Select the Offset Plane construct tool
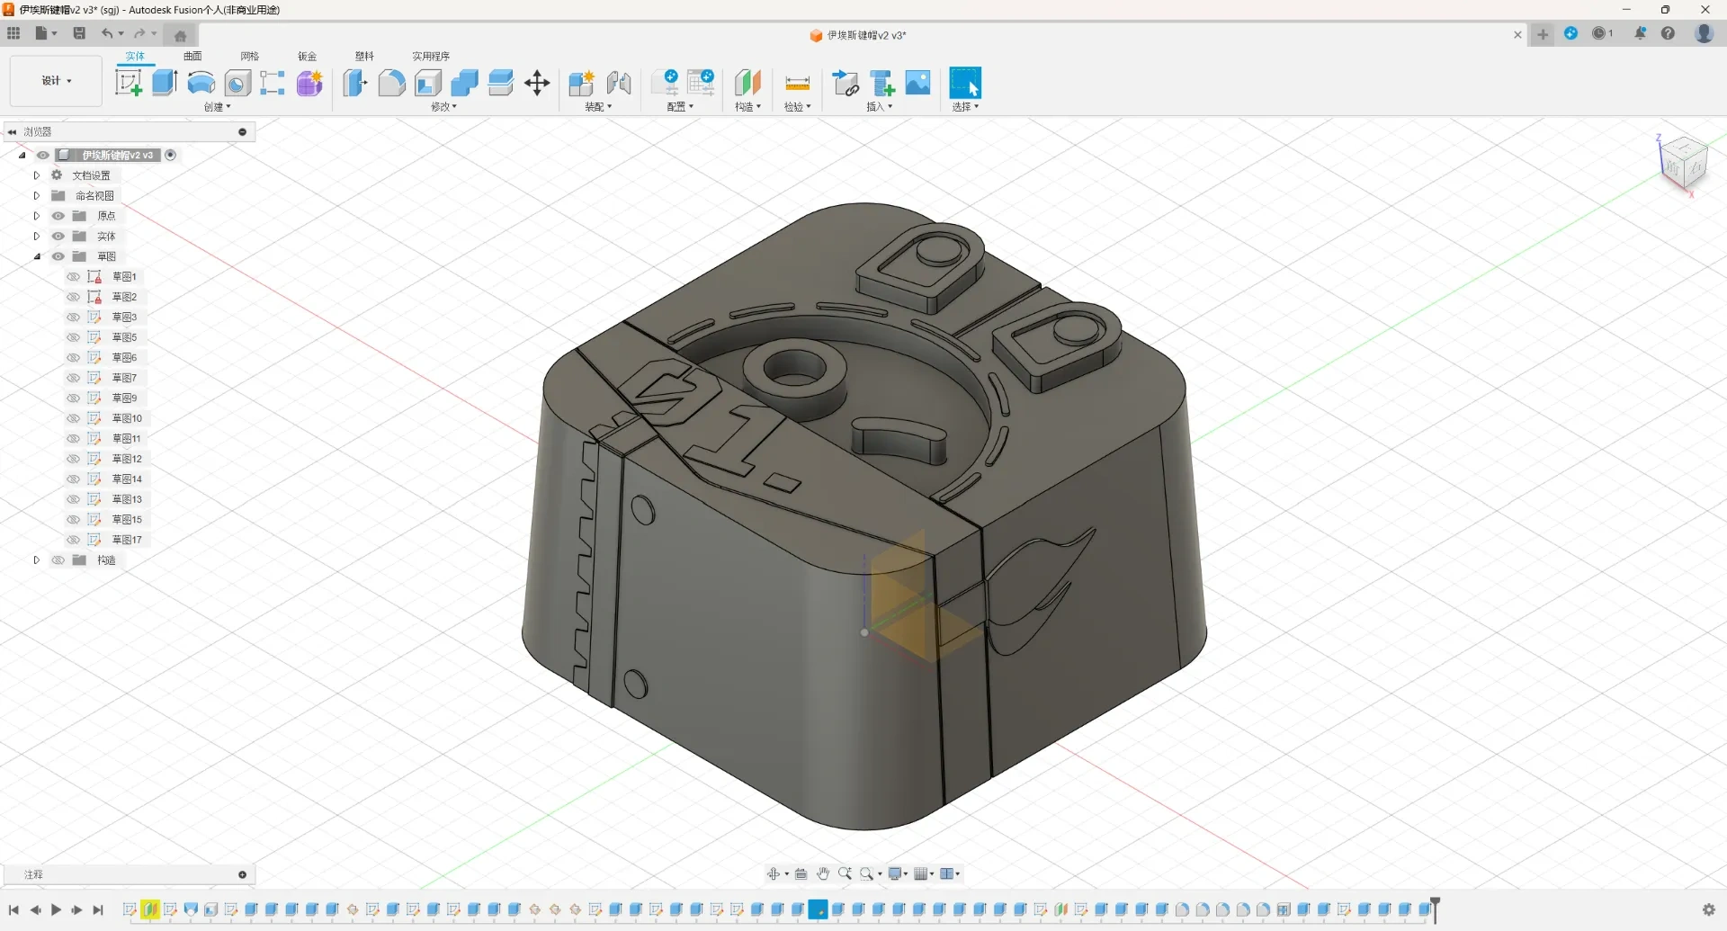 747,83
